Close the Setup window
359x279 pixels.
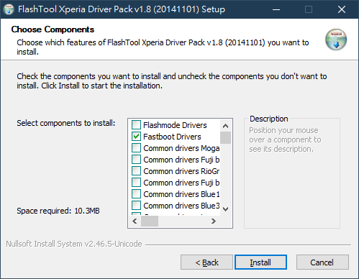[342, 9]
